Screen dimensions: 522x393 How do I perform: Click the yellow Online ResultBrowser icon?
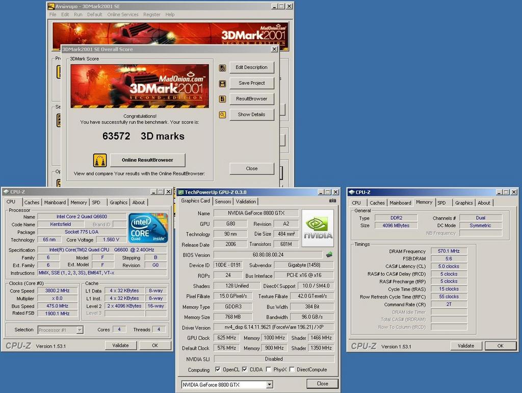(x=100, y=160)
